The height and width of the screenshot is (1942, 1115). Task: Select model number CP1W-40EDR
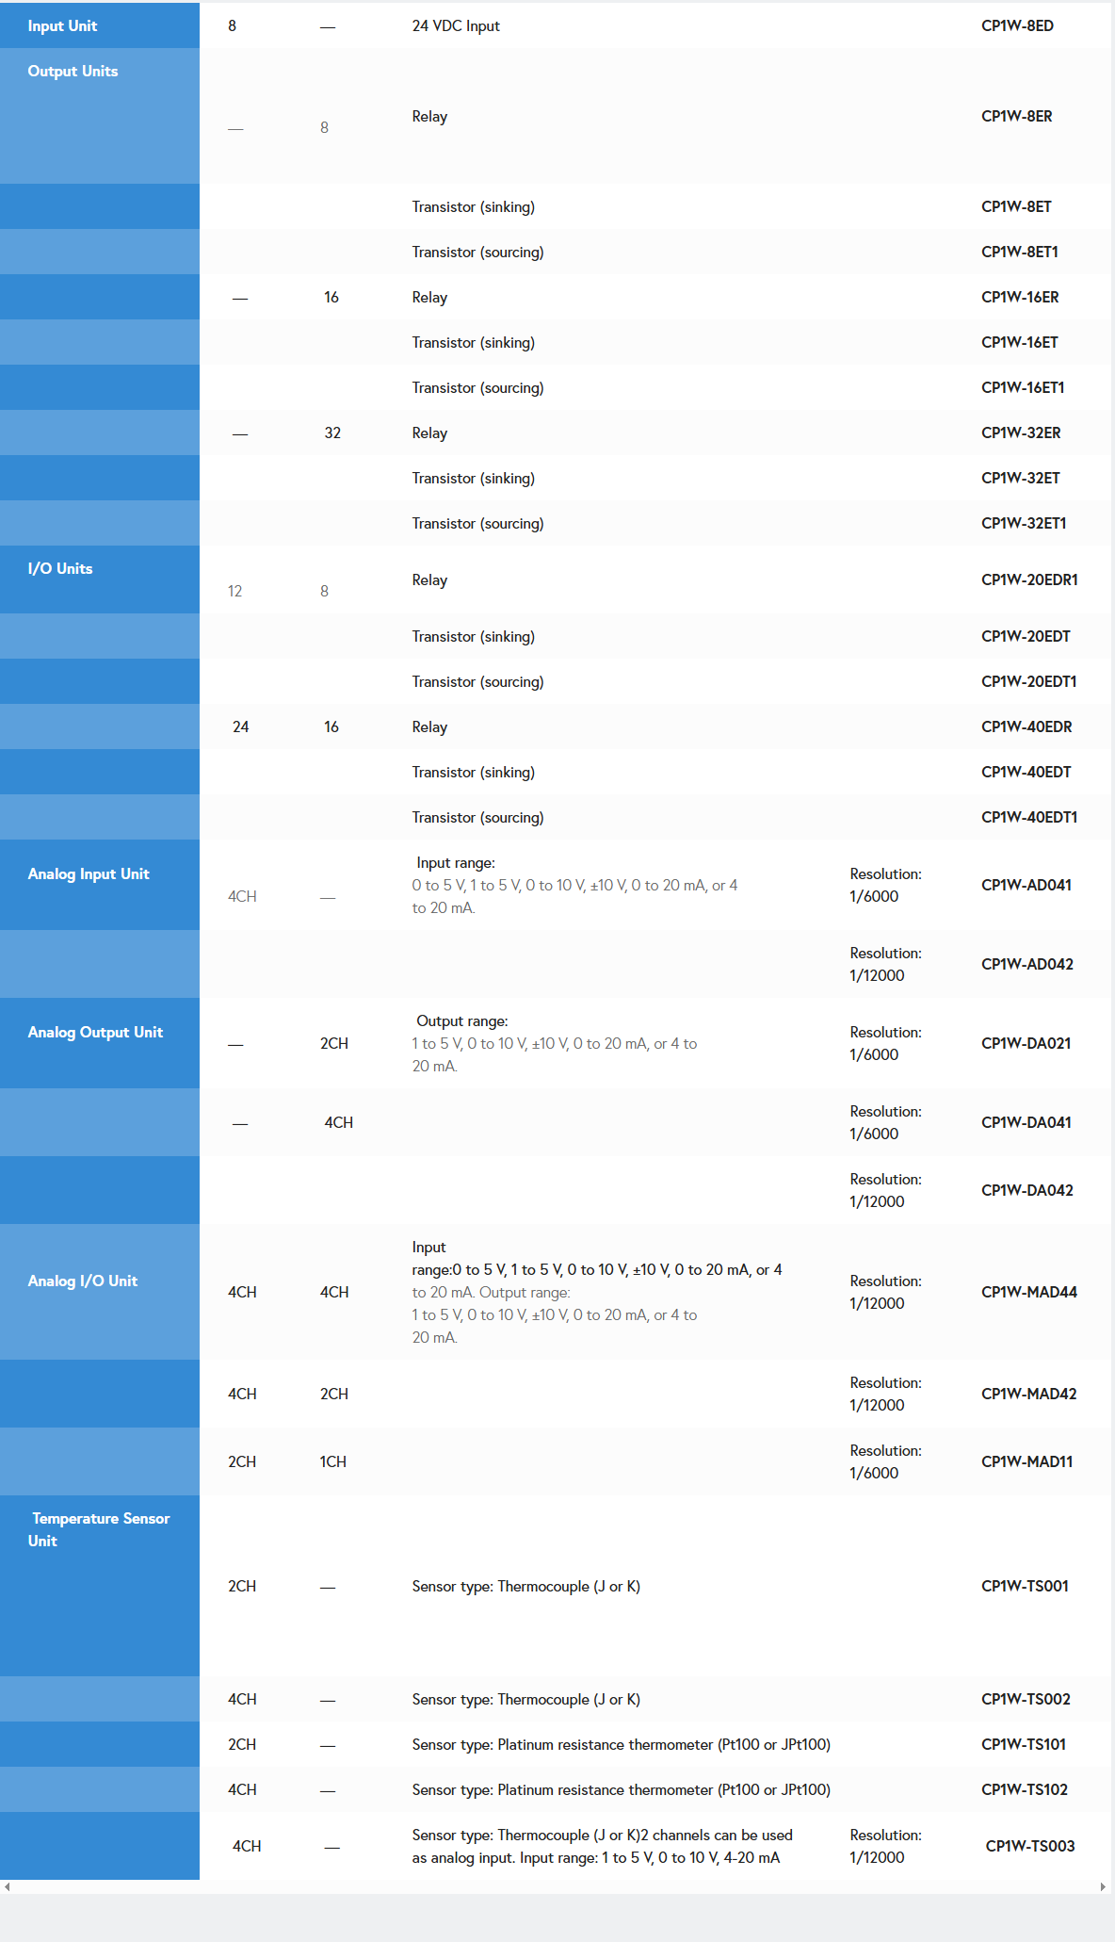click(1026, 726)
